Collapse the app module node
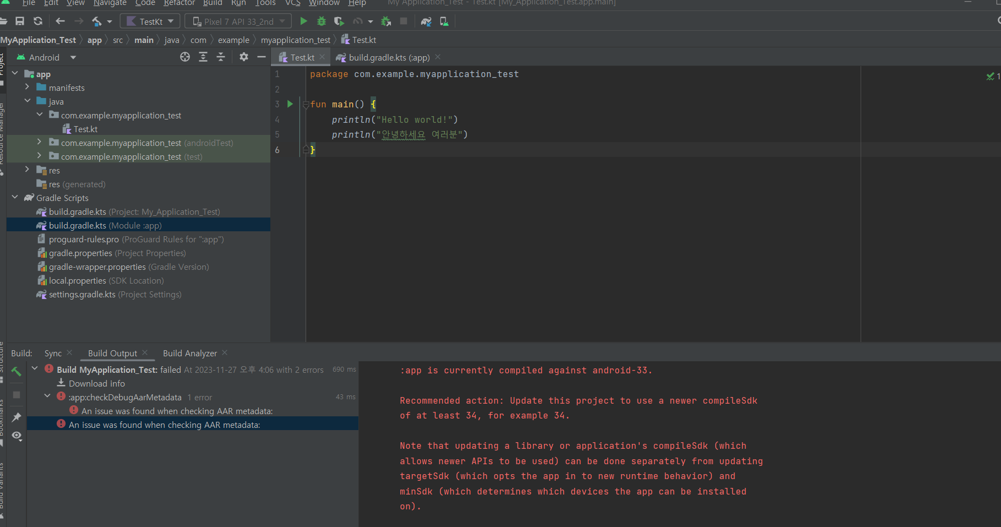This screenshot has height=527, width=1001. click(x=15, y=73)
